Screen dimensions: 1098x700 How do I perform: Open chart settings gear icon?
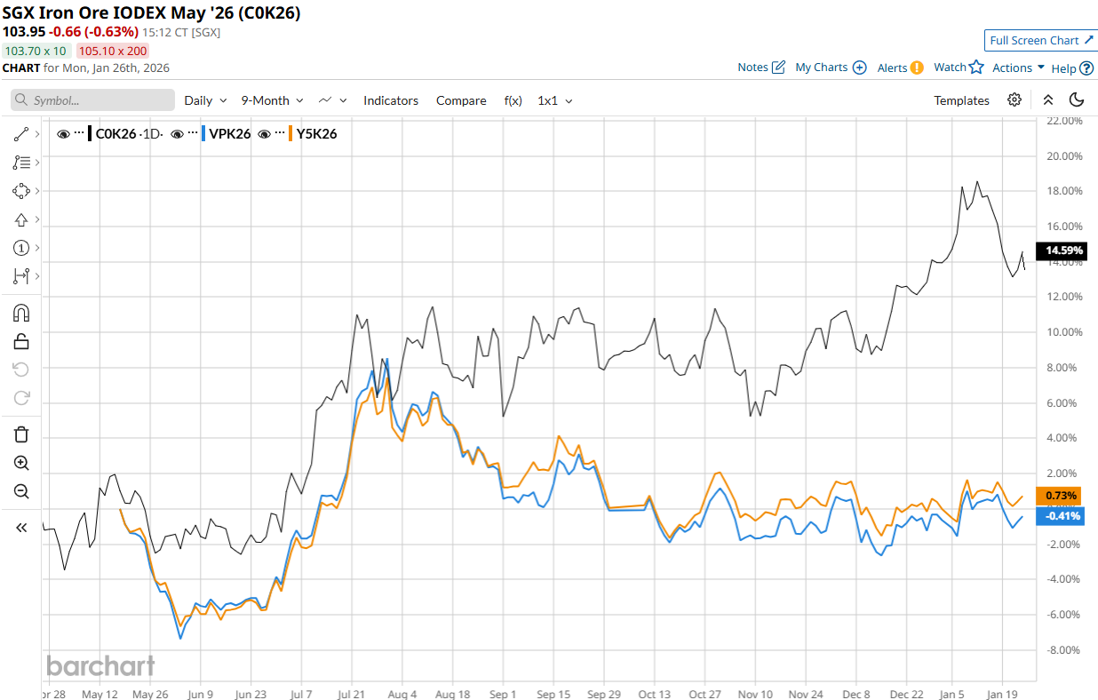(1014, 100)
